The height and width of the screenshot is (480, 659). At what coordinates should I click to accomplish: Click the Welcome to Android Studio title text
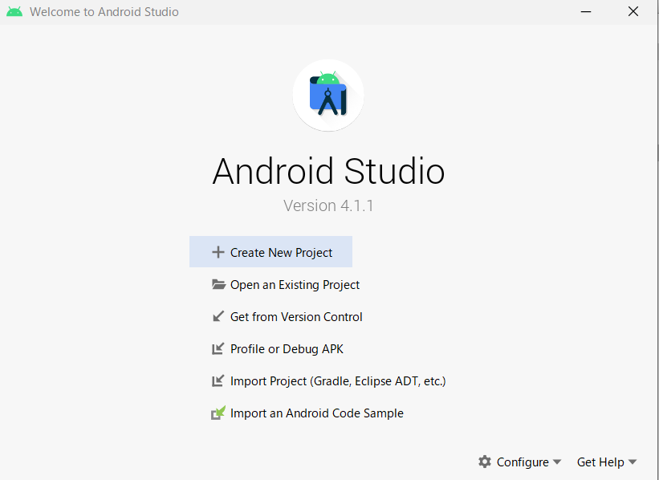click(x=104, y=12)
